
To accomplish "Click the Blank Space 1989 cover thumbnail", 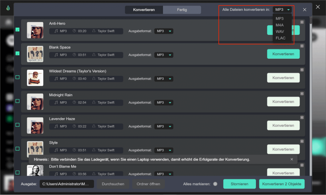I will [x=35, y=54].
